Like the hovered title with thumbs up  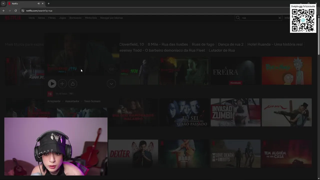point(72,84)
